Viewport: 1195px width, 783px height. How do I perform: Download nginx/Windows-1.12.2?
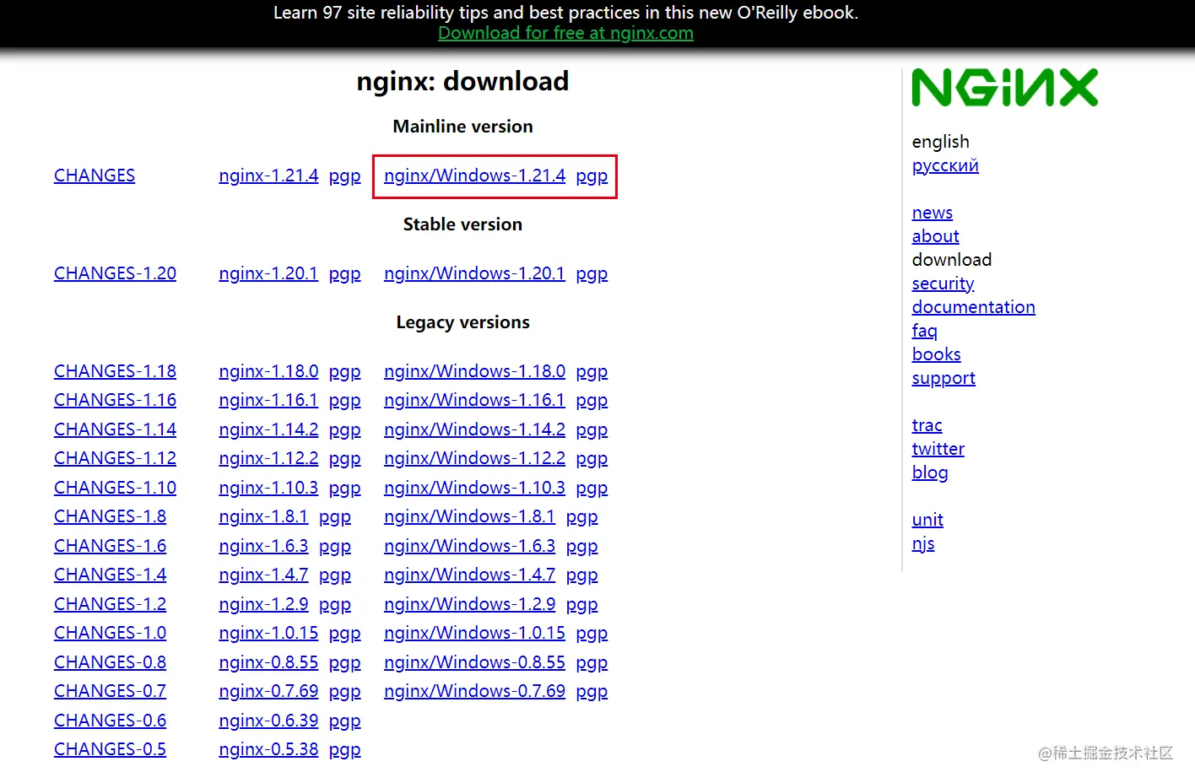474,458
